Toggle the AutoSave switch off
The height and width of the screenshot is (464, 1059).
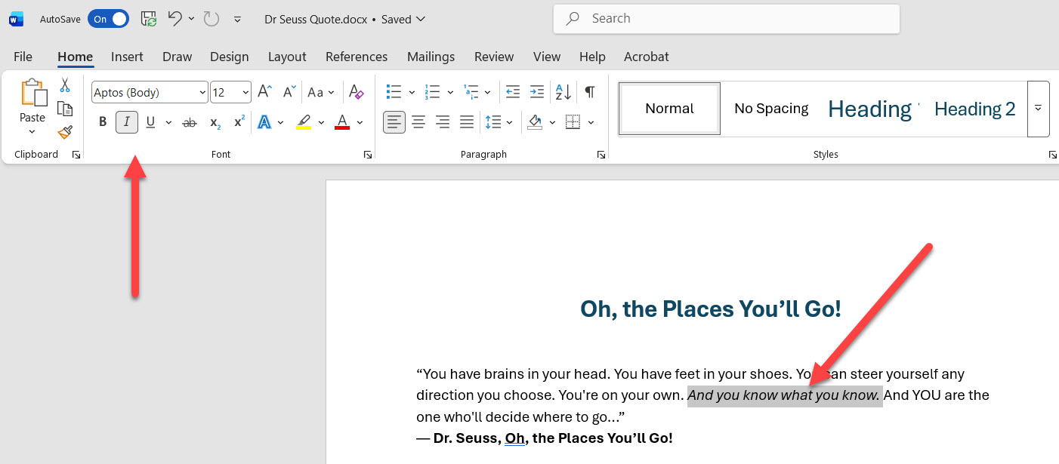[109, 20]
